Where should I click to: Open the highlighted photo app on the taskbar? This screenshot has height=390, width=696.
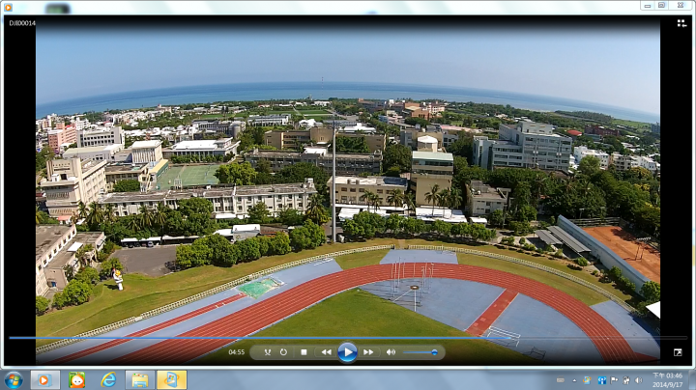click(171, 379)
